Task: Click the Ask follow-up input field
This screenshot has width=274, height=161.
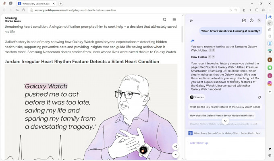Action: coord(225,143)
